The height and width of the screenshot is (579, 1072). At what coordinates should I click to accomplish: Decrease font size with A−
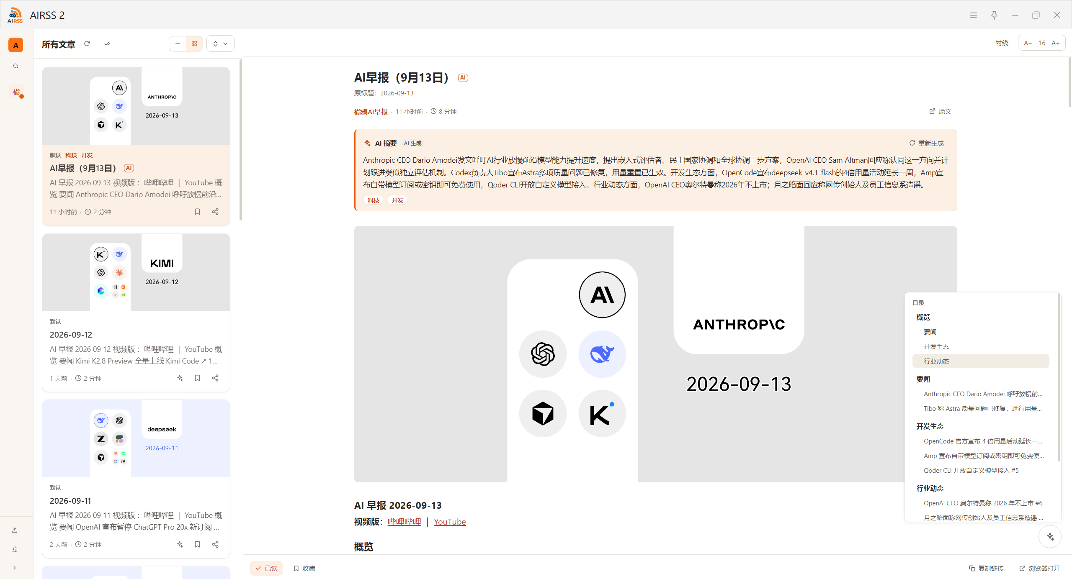(1028, 43)
